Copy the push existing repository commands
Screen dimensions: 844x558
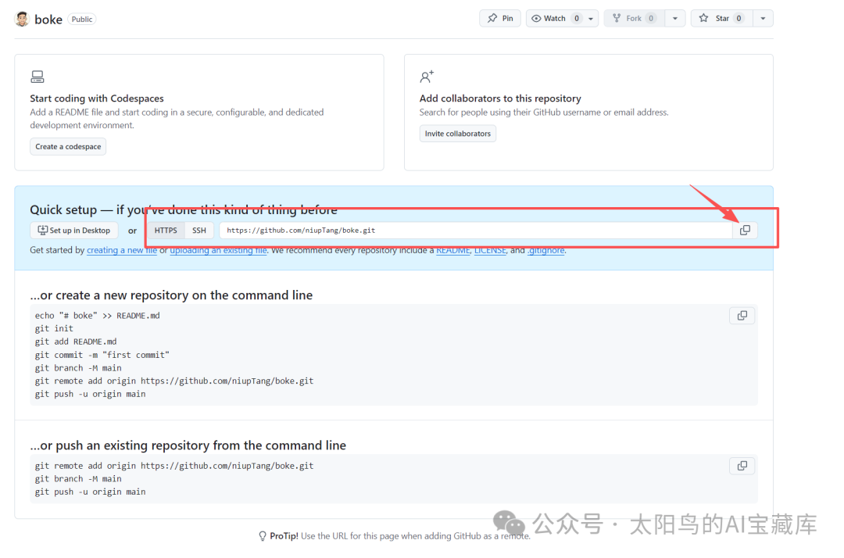[x=742, y=466]
